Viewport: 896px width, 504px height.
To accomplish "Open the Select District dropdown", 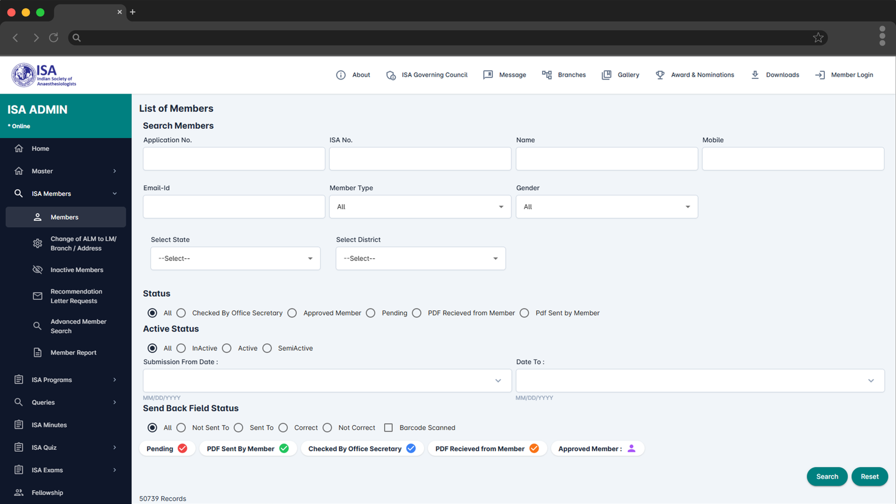I will coord(421,258).
